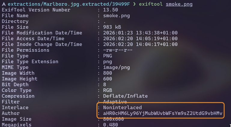Click the MIME Type value image/png
This screenshot has width=231, height=127.
click(116, 68)
